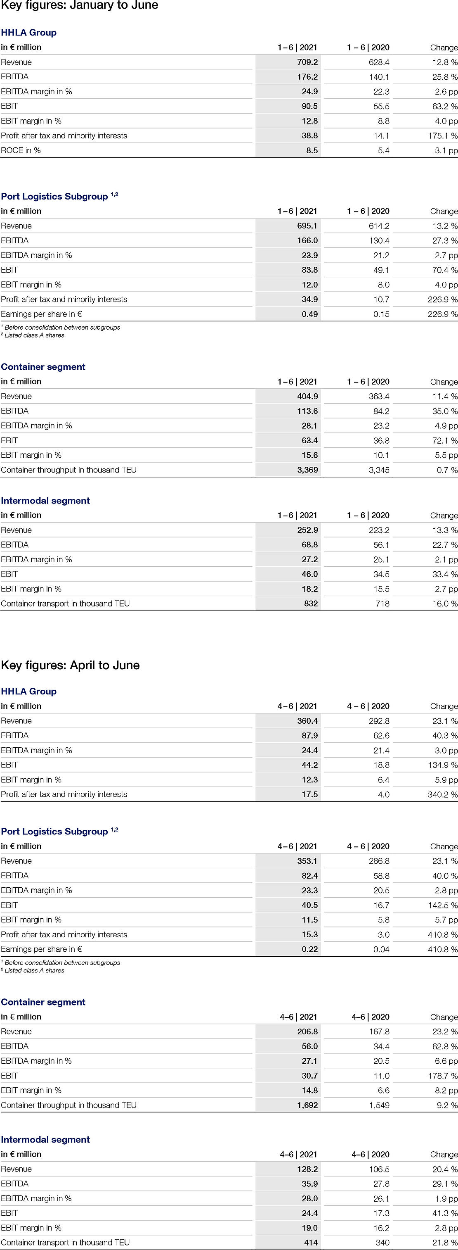Select the HHLA Group revenue value 709.2
This screenshot has height=1250, width=458.
pyautogui.click(x=307, y=62)
